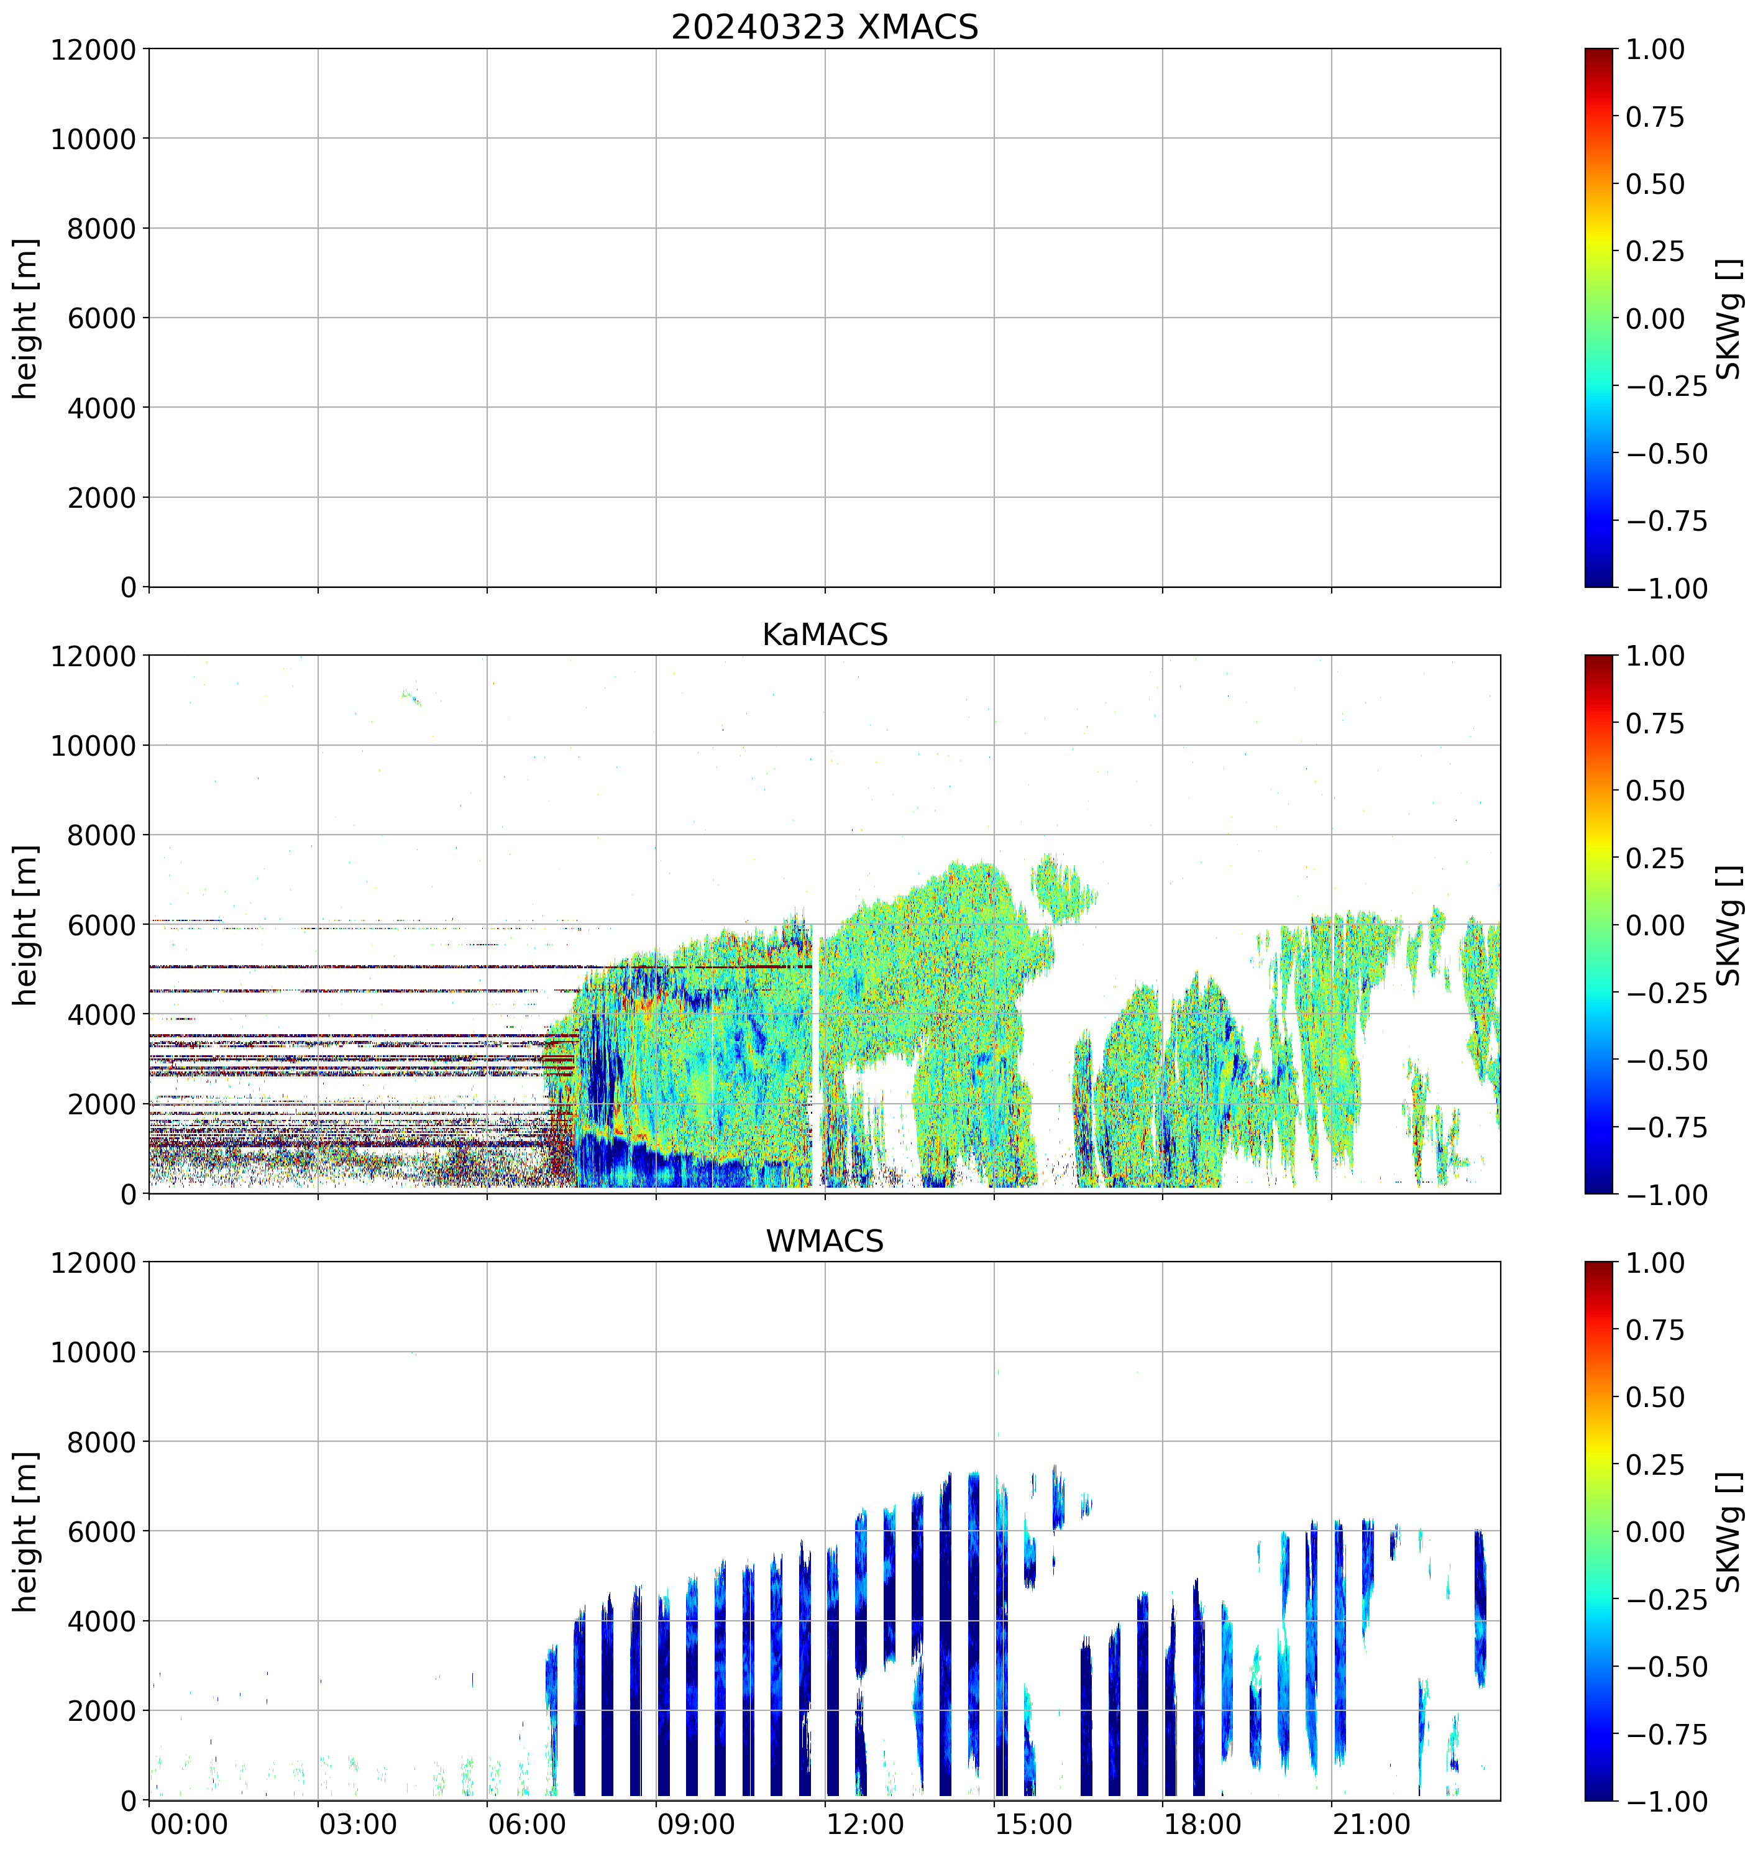
Task: Click the 12000 tick on XMACS panel
Action: pos(94,50)
